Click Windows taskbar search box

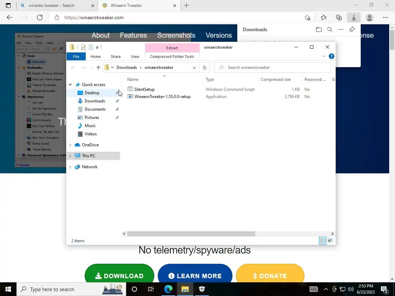(72, 289)
